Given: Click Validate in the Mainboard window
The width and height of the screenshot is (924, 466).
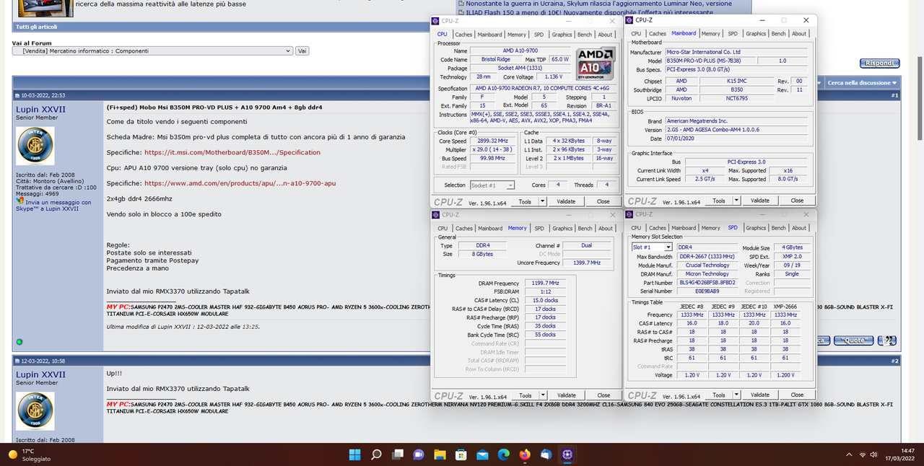Looking at the screenshot, I should click(760, 201).
